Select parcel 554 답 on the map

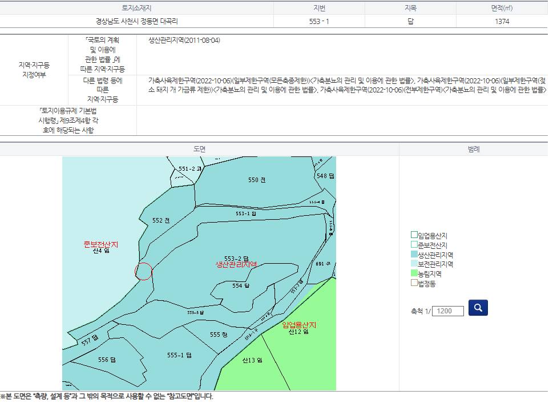point(241,286)
